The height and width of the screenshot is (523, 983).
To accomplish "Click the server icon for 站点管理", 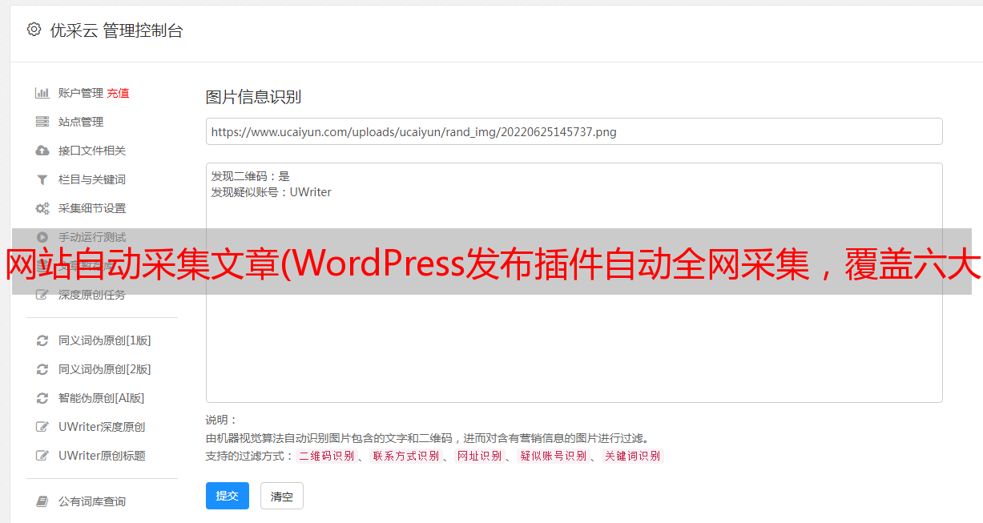I will (42, 122).
